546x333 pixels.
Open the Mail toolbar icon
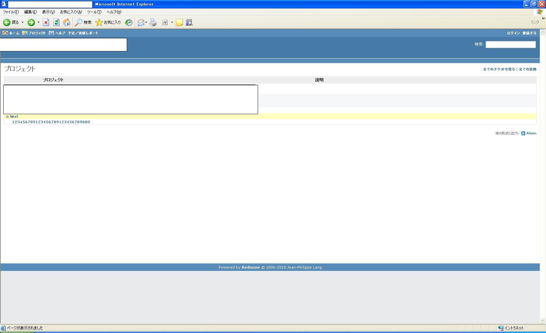[x=141, y=22]
